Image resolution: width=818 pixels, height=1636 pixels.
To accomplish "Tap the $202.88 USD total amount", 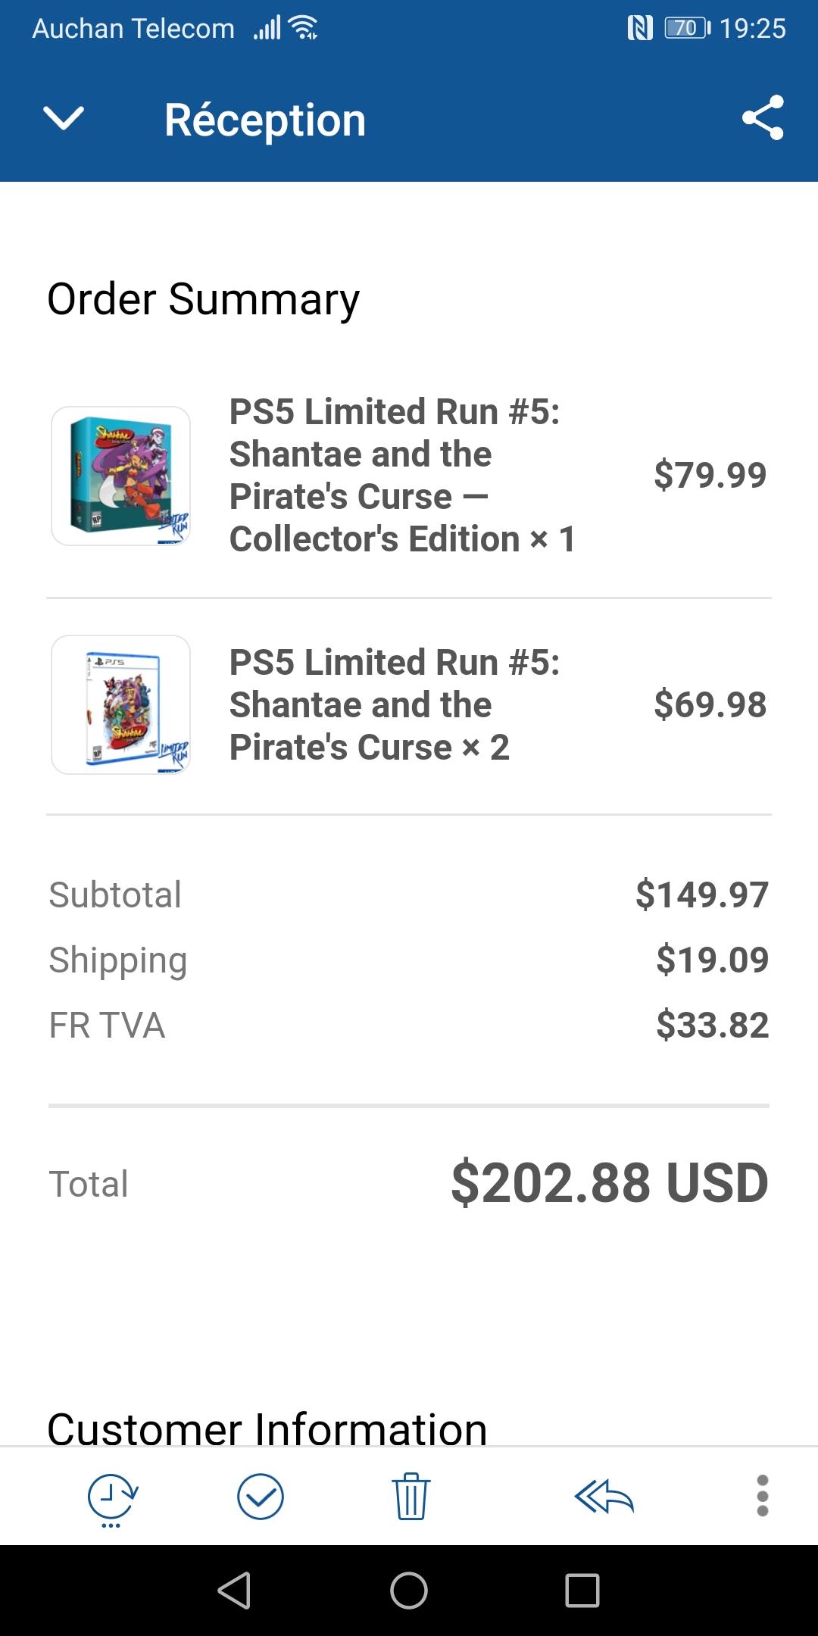I will click(610, 1183).
